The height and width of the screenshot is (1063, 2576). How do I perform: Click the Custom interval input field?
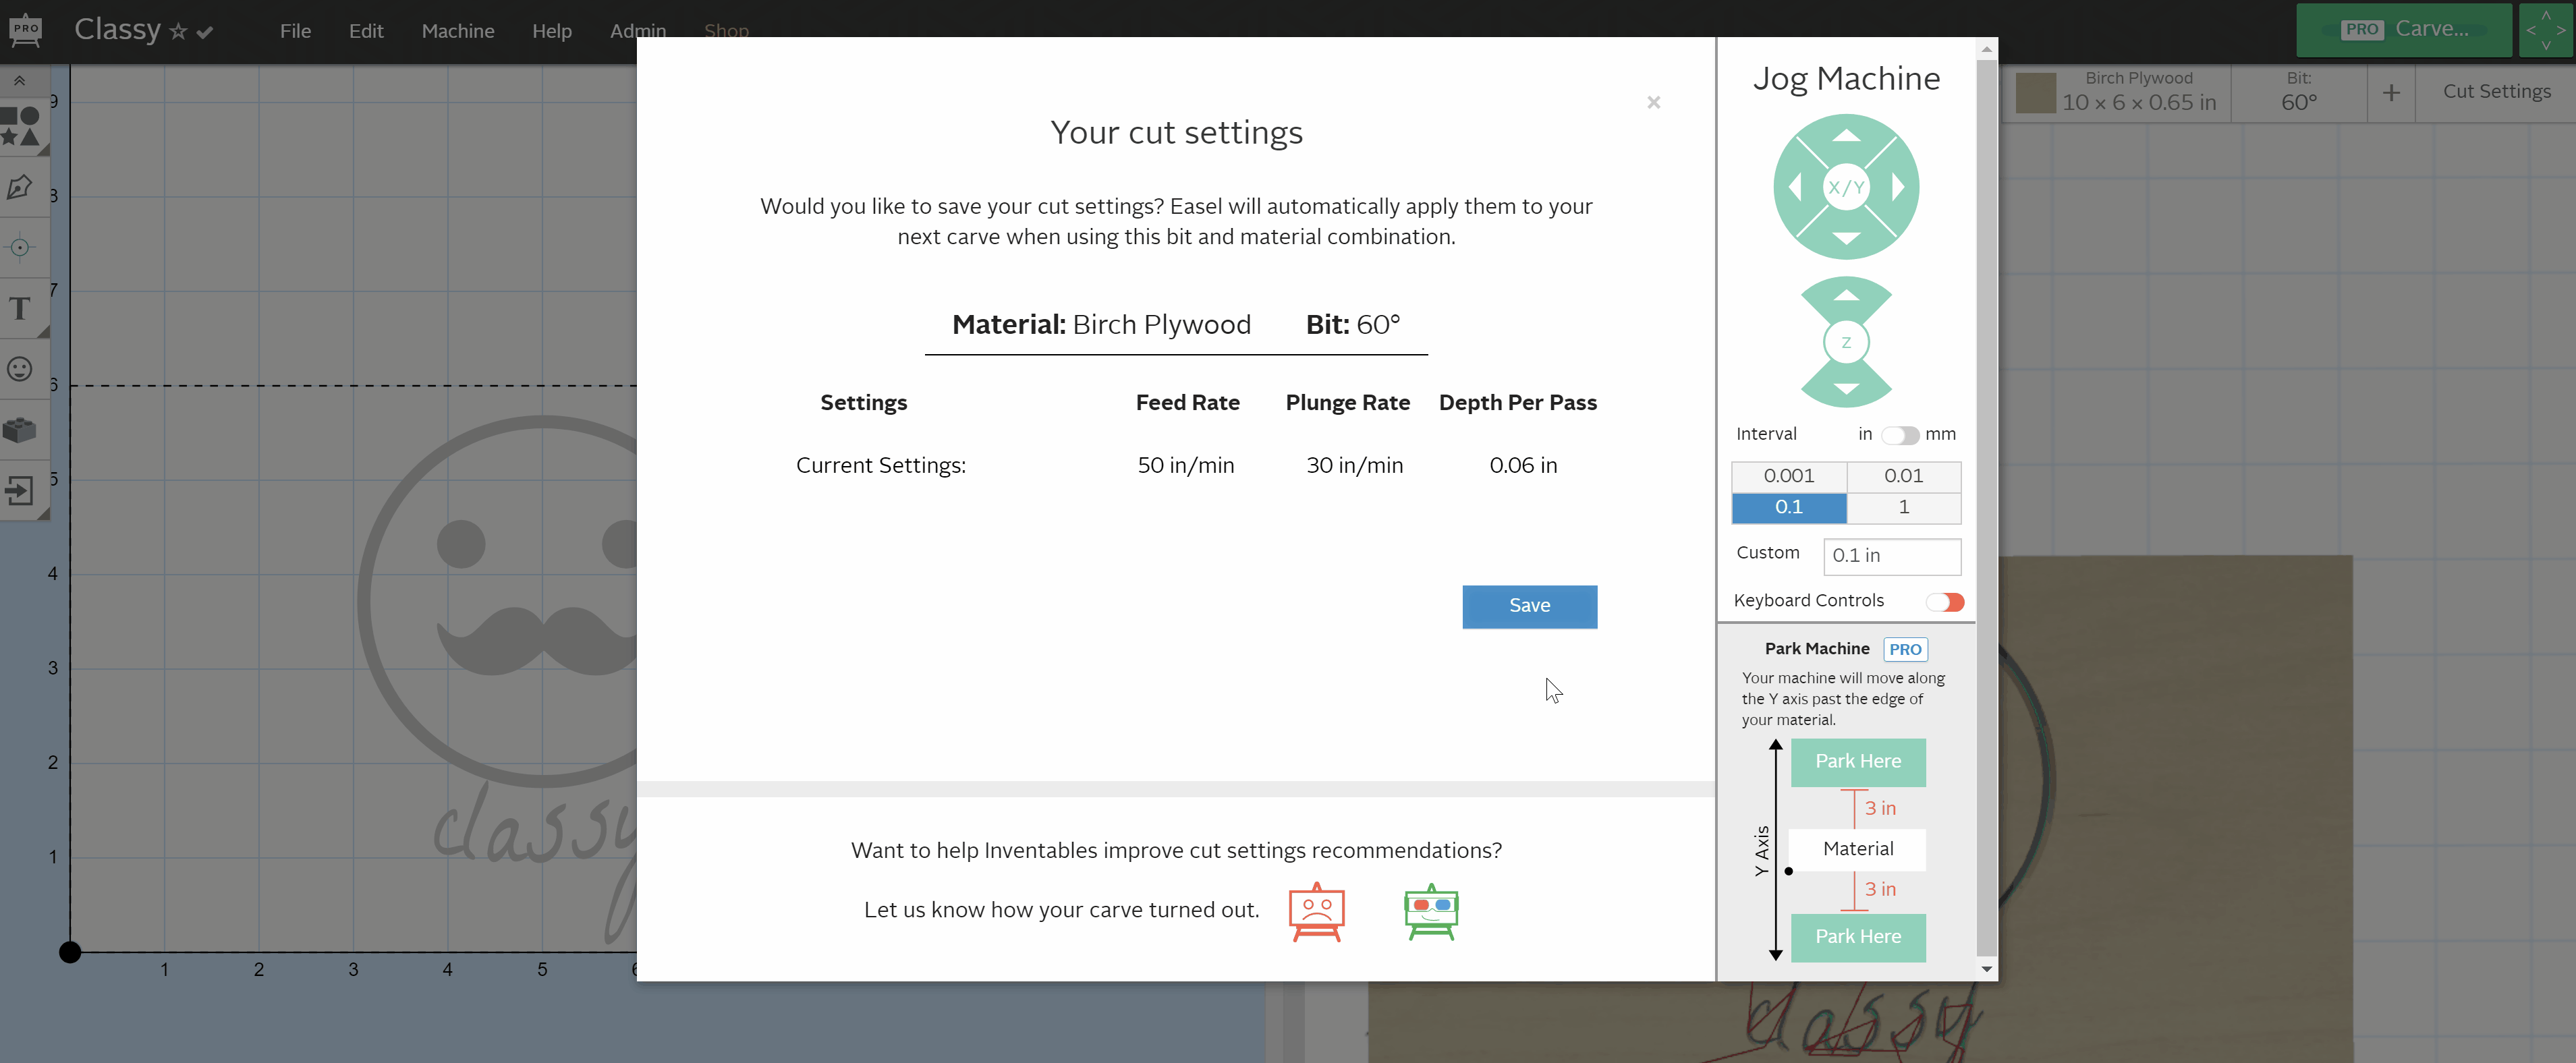pos(1891,556)
